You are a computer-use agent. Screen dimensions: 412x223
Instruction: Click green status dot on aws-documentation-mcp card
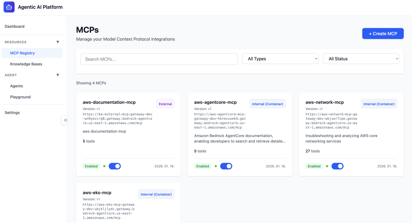coord(104,166)
